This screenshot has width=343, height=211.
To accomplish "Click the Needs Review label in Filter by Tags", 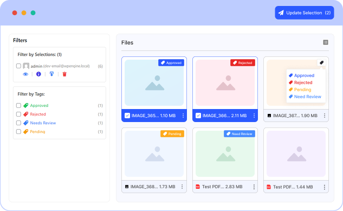I will coord(43,123).
